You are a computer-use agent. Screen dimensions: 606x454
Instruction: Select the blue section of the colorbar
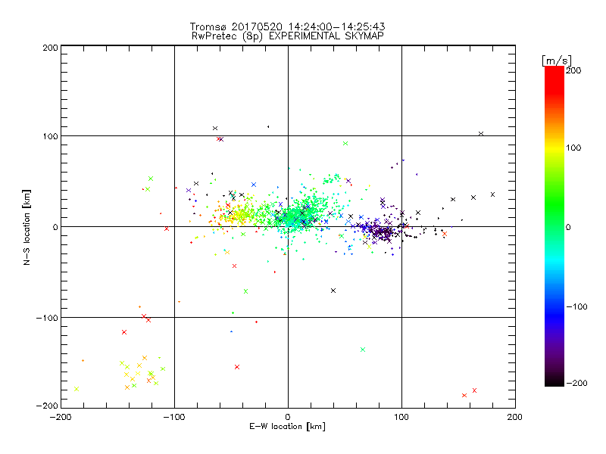[x=554, y=303]
